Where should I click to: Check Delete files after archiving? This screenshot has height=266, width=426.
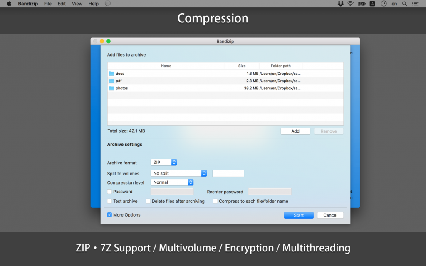(148, 201)
